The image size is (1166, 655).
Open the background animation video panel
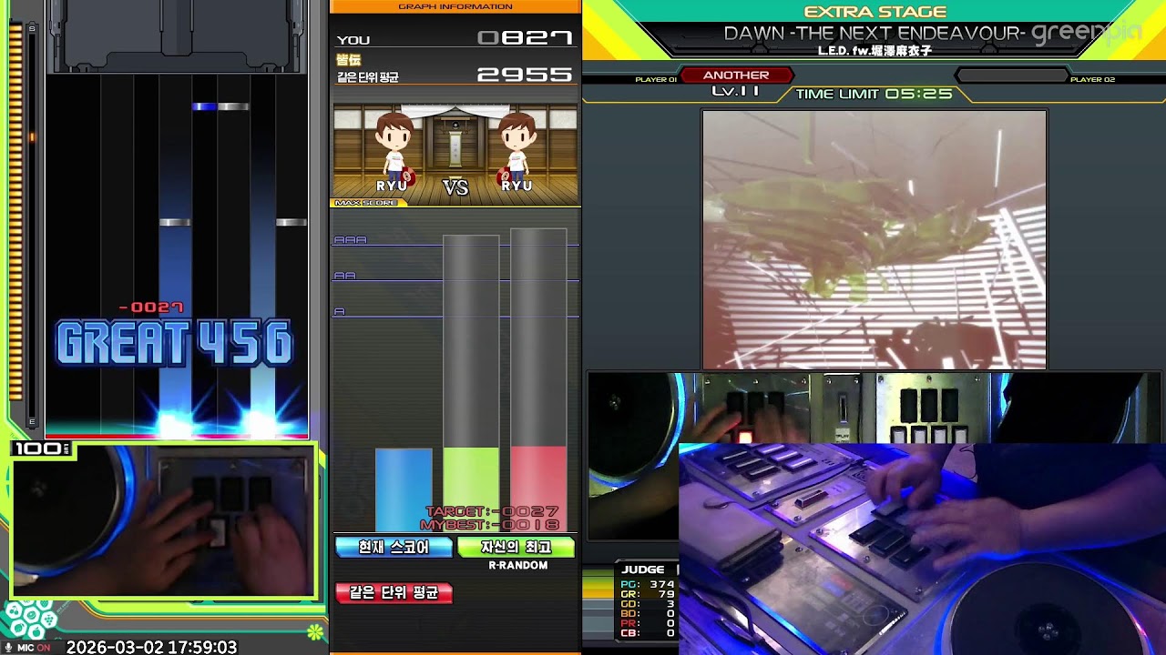click(874, 239)
